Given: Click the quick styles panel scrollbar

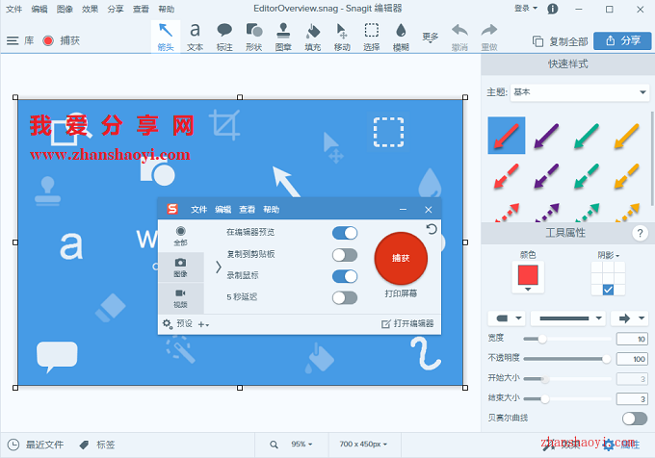Looking at the screenshot, I should (x=652, y=159).
